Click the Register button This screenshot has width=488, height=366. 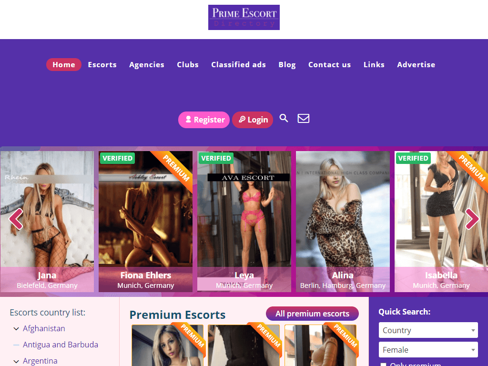click(x=203, y=120)
